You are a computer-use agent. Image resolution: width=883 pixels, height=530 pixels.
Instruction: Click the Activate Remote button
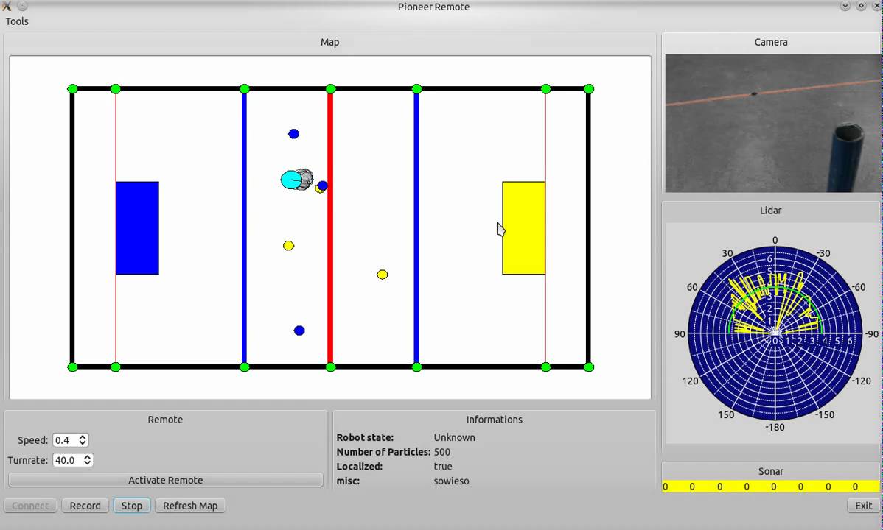(x=166, y=480)
